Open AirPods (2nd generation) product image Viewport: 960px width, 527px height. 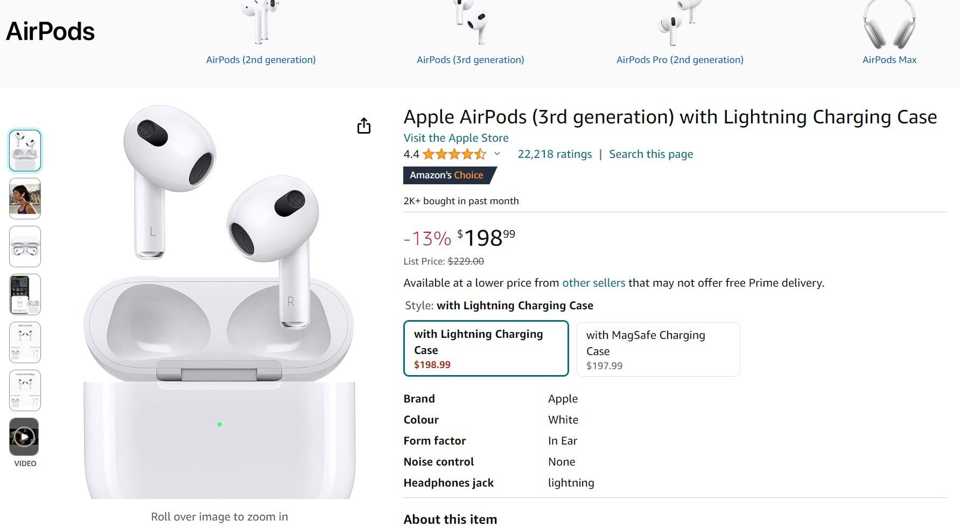261,22
